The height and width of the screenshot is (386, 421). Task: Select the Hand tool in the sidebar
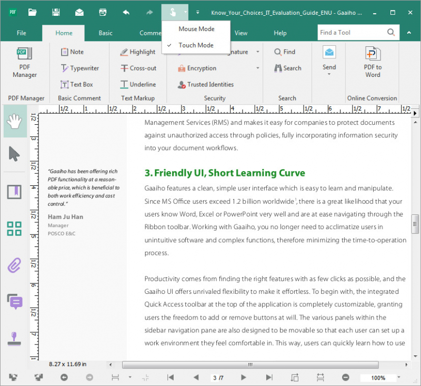15,122
